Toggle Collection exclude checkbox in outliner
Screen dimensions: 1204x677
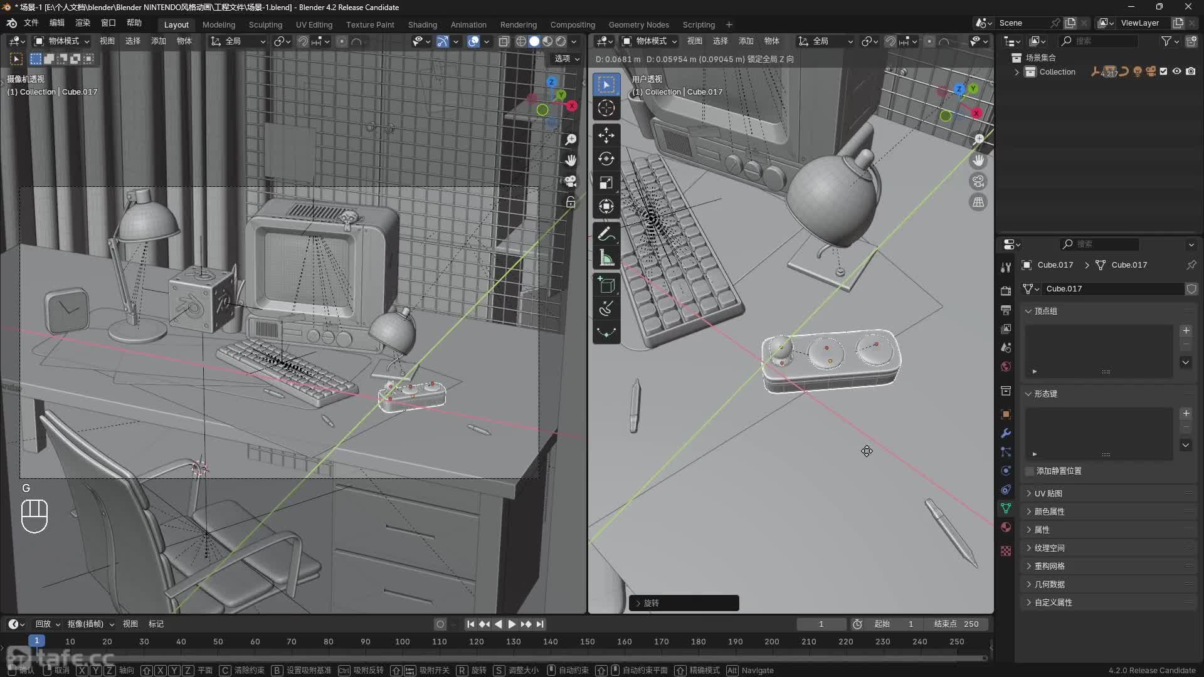[x=1163, y=71]
